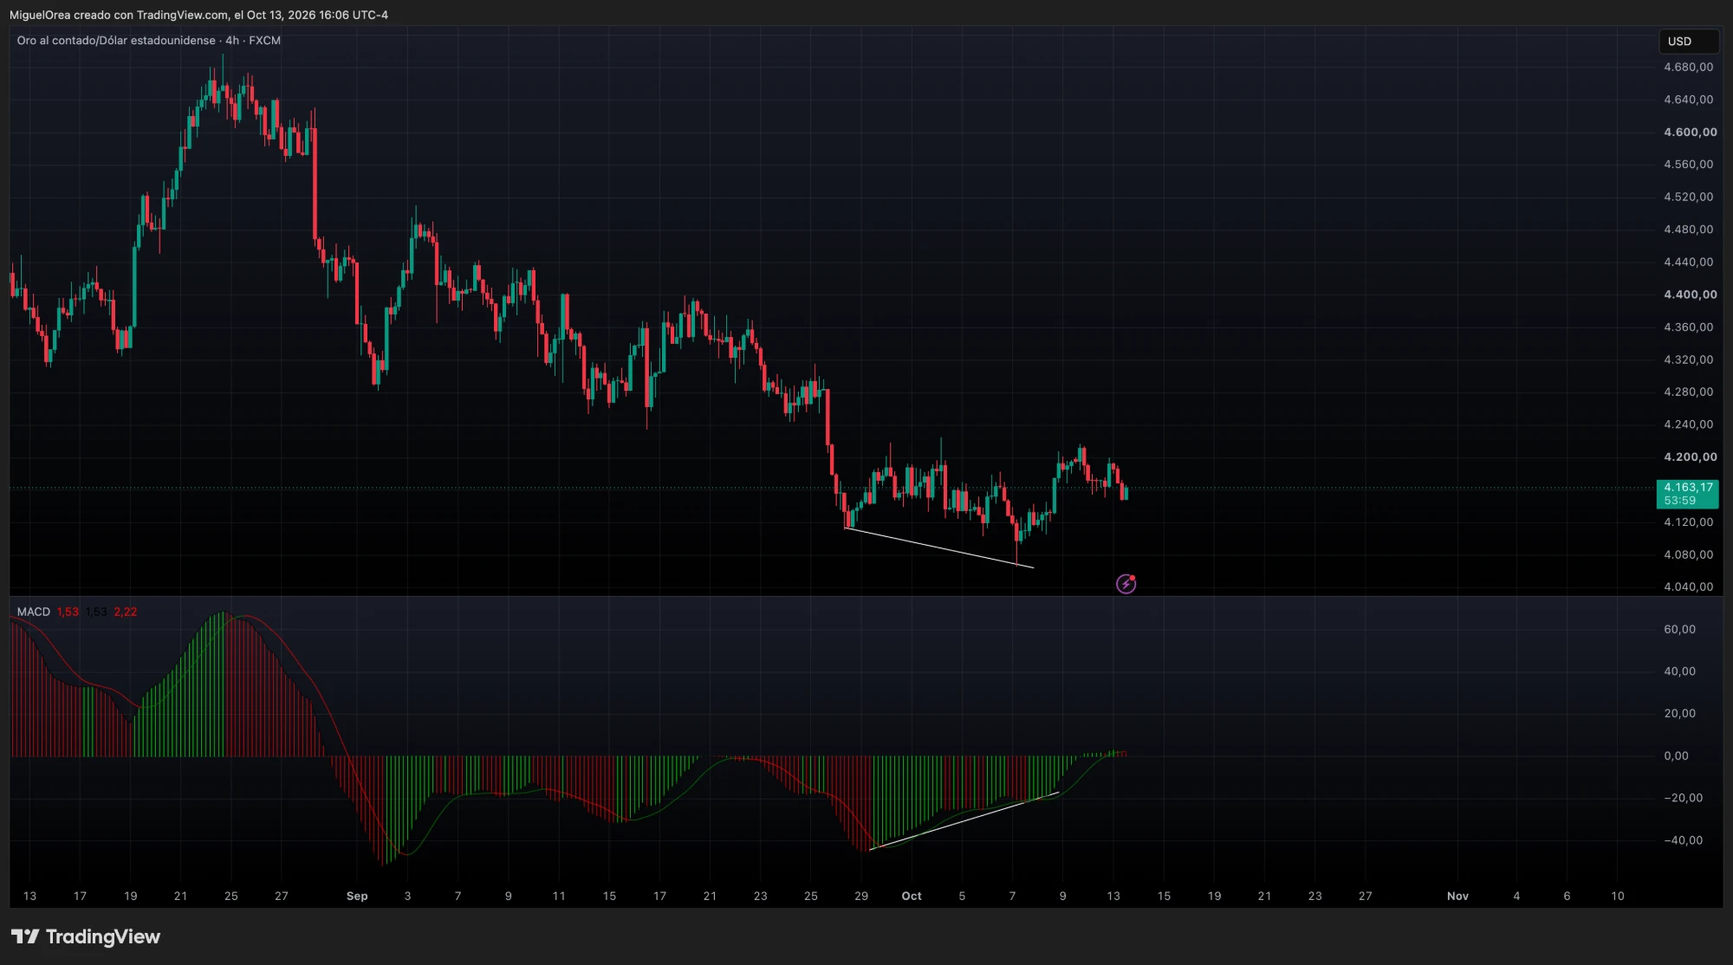Click the 4.400,00 price axis label

click(x=1690, y=295)
